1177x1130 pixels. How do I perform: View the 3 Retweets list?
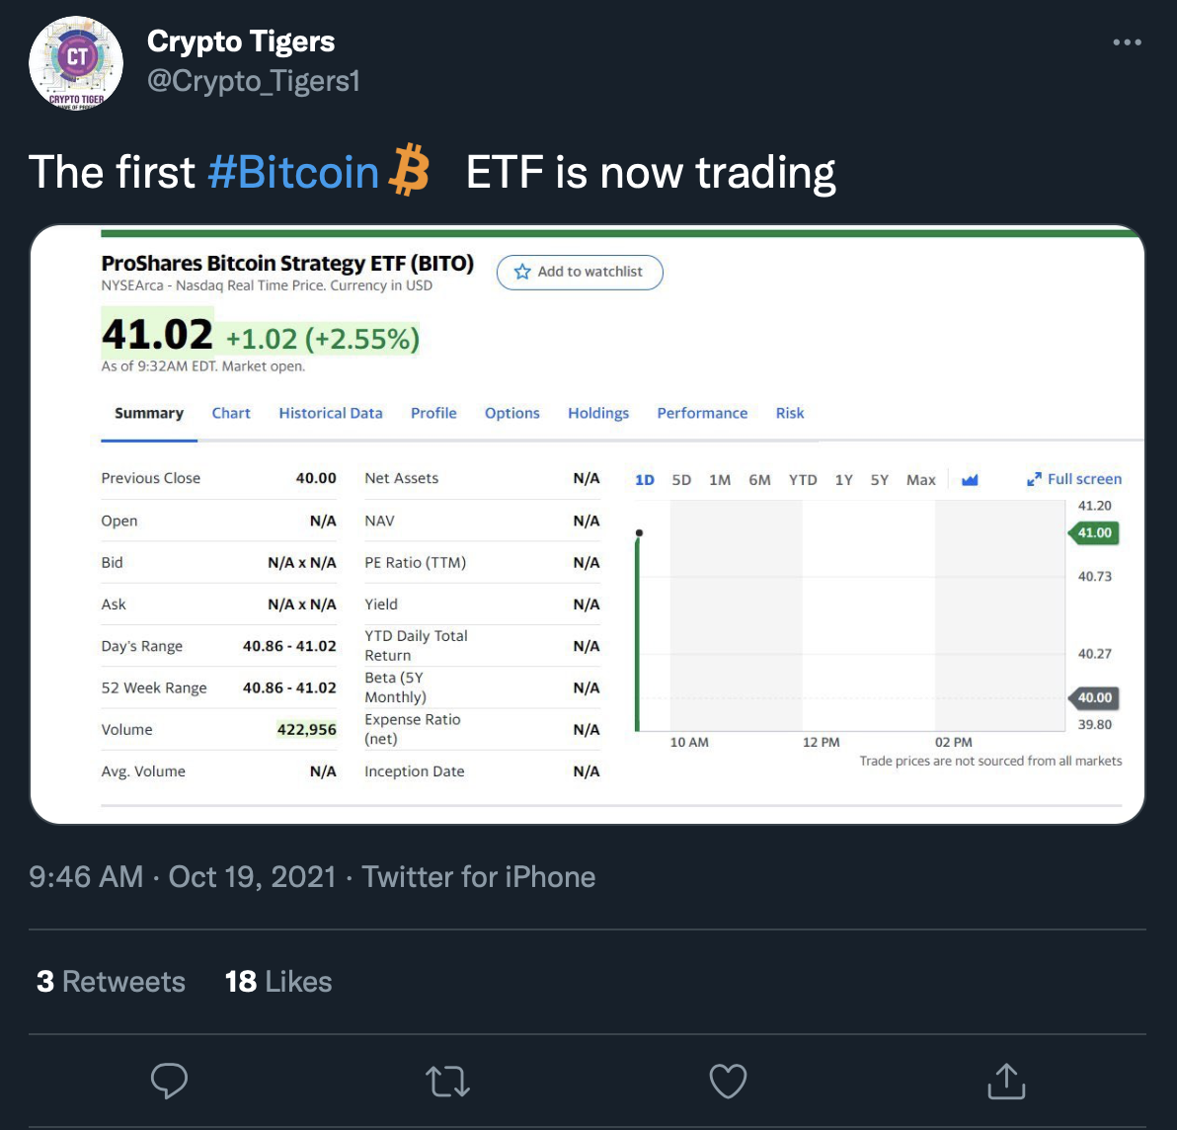(111, 981)
